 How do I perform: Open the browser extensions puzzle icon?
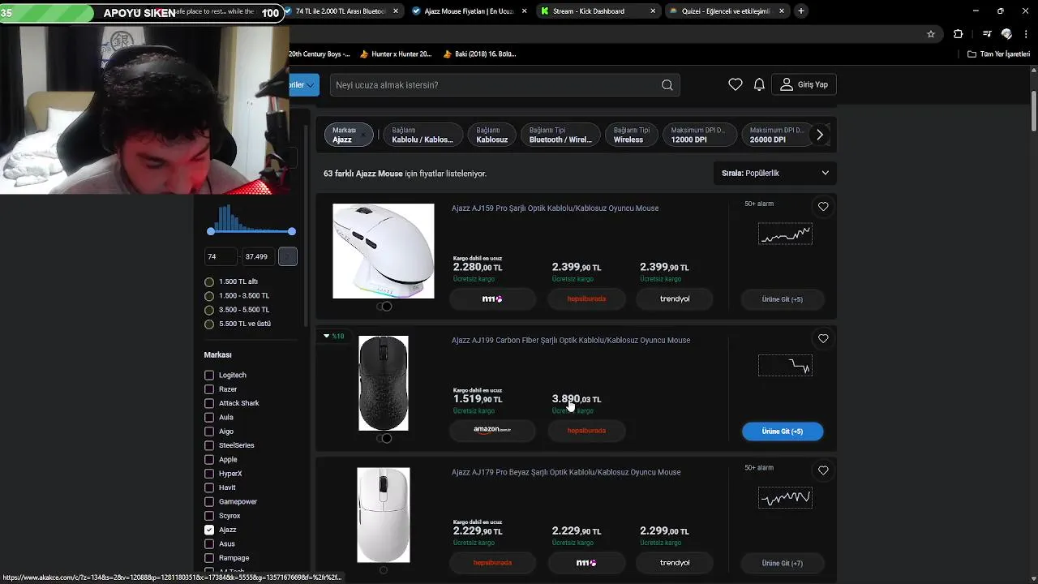pos(958,34)
